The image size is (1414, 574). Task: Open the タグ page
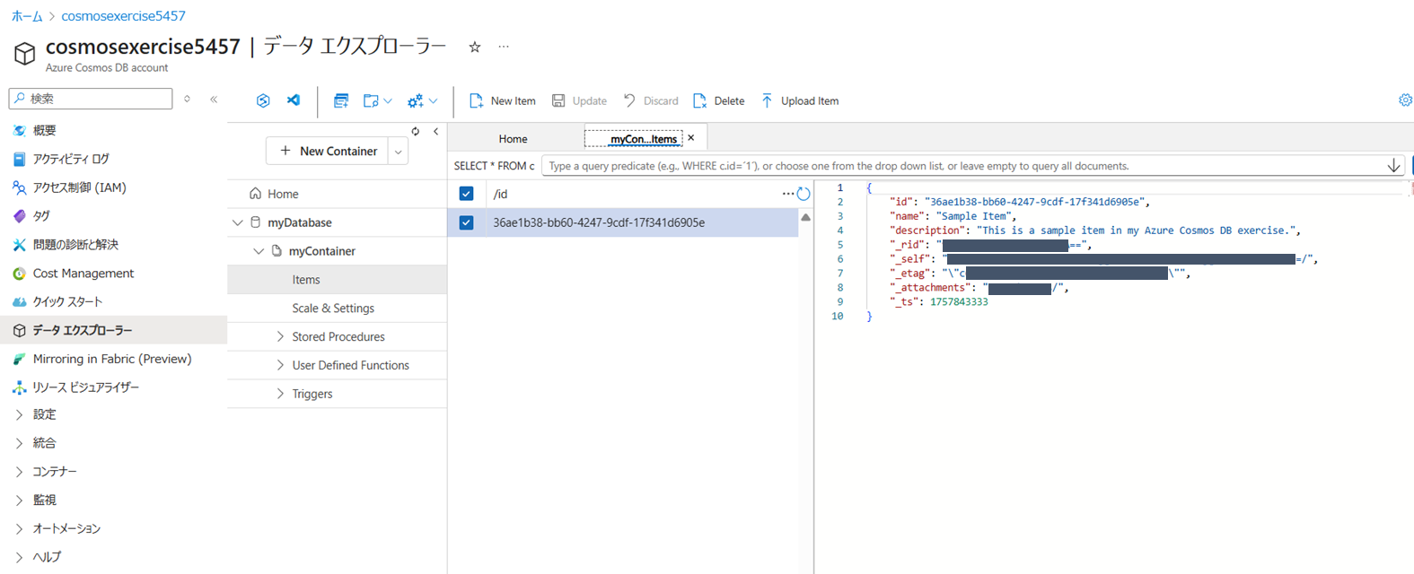[40, 216]
